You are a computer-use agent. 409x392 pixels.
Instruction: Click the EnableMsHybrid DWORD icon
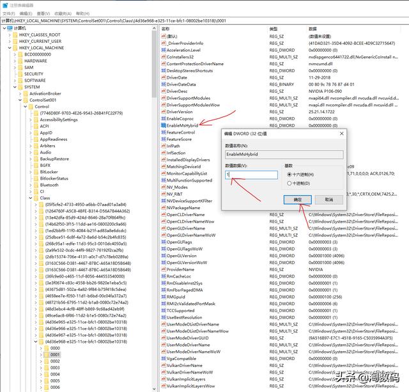(x=164, y=125)
